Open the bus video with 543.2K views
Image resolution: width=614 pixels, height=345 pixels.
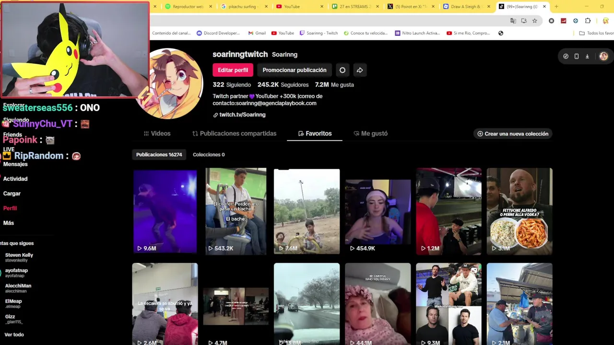[x=236, y=211]
